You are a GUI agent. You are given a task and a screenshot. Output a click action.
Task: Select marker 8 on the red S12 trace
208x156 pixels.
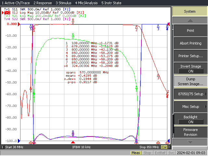coord(73,21)
